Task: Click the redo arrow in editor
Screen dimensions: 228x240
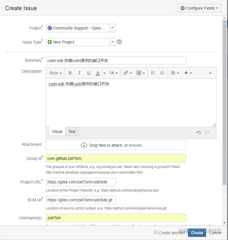Action: [207, 133]
